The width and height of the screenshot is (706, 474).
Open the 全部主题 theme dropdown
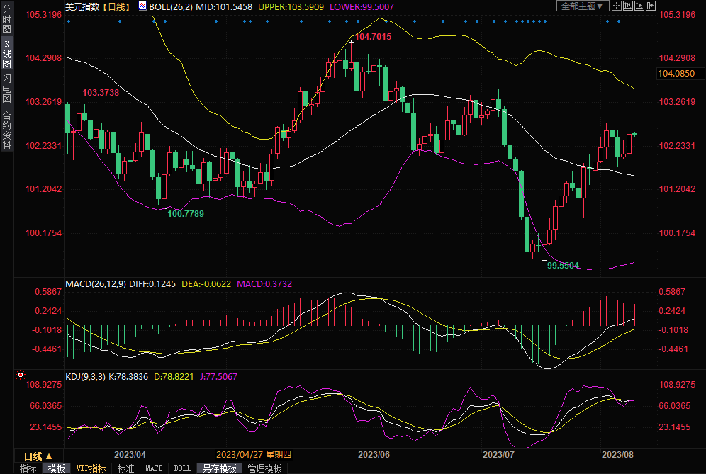point(583,6)
